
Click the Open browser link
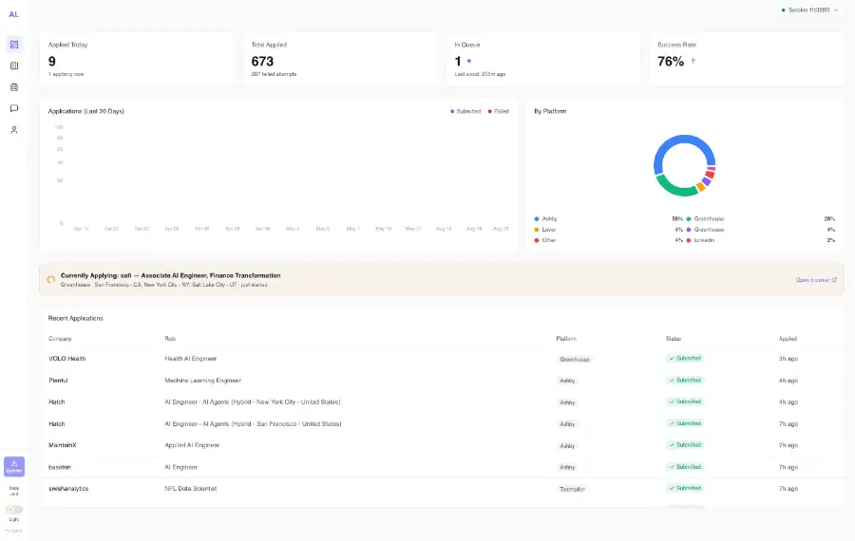click(816, 280)
